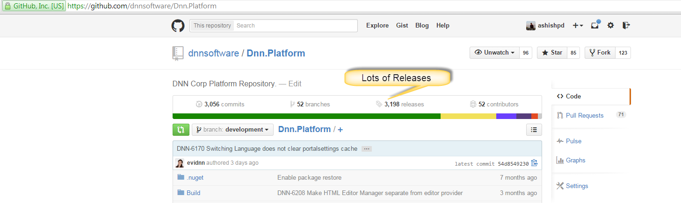Open the .nuget folder
681x203 pixels.
pyautogui.click(x=195, y=178)
